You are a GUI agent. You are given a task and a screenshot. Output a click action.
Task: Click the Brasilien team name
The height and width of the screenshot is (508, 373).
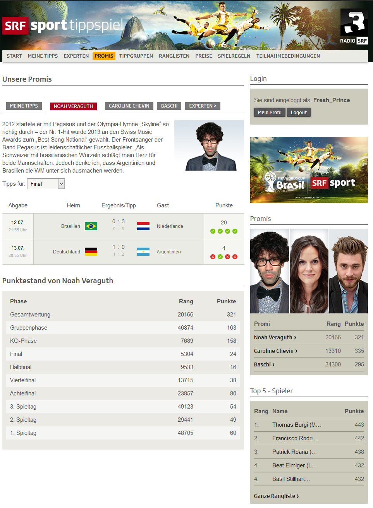(x=70, y=226)
